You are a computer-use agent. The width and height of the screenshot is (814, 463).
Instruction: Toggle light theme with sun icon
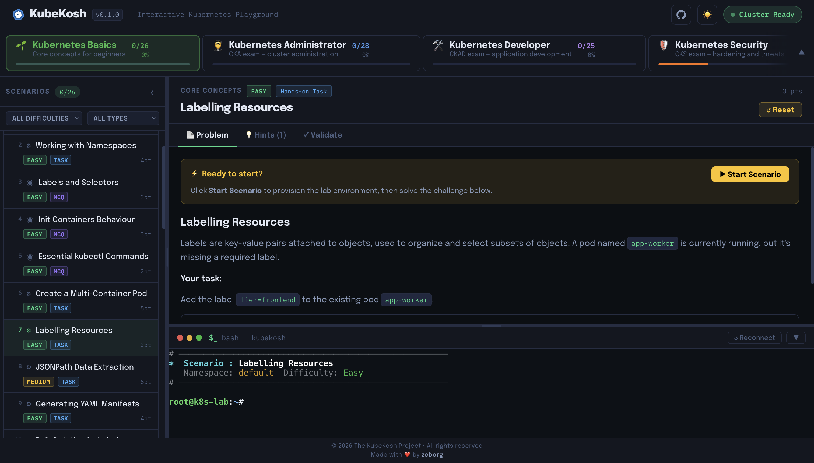tap(707, 15)
